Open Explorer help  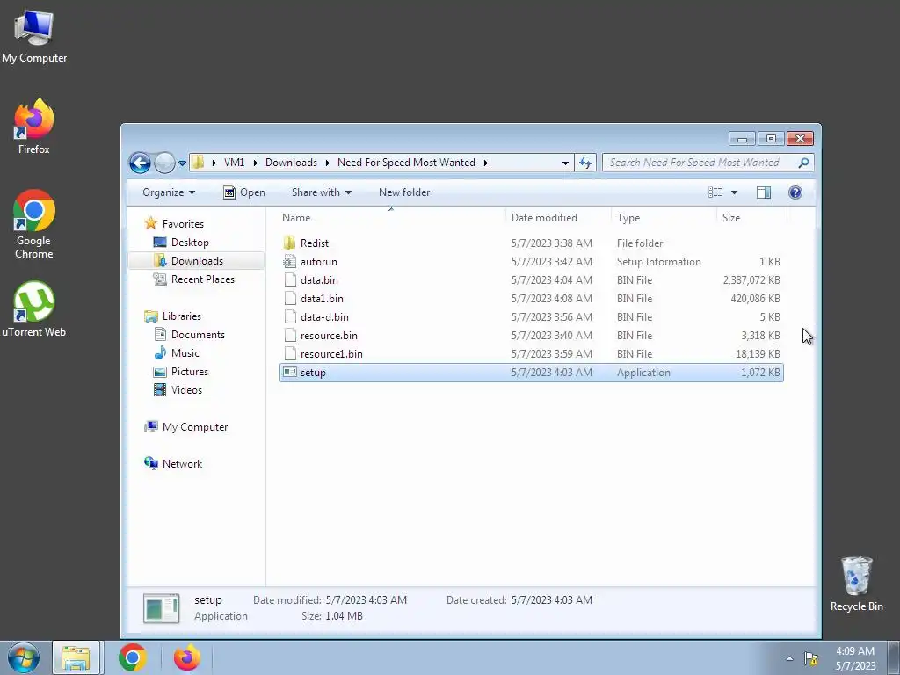(x=795, y=192)
